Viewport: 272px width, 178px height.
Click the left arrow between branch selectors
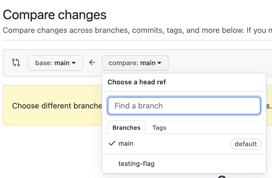pos(92,63)
